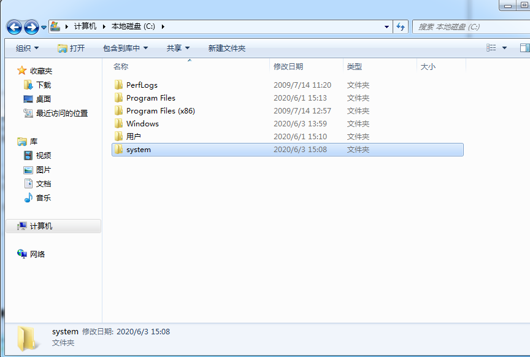
Task: Sort by the 修改日期 column header
Action: point(288,67)
